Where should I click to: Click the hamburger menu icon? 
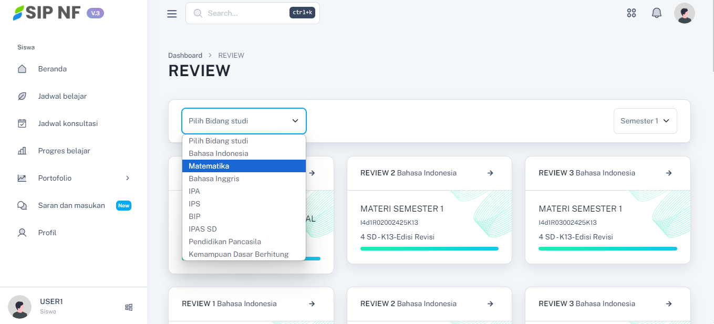click(x=172, y=14)
